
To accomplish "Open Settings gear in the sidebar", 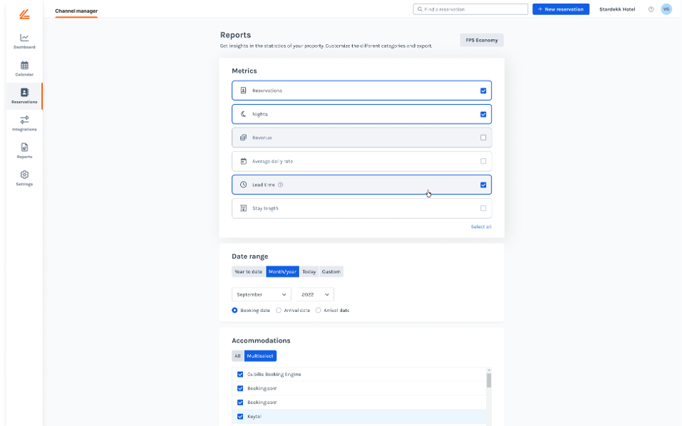I will [24, 178].
